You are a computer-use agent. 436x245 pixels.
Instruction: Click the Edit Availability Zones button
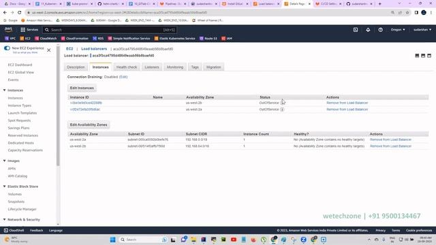coord(89,125)
